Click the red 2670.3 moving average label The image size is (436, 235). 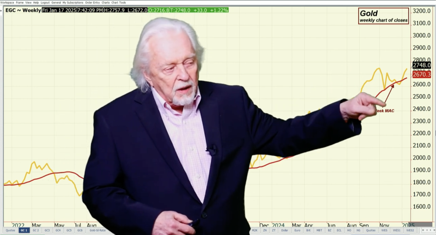coord(422,74)
